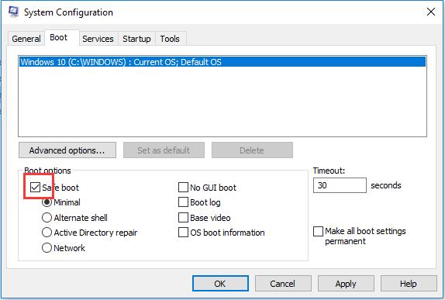Open the Services tab
The width and height of the screenshot is (445, 300).
point(98,39)
